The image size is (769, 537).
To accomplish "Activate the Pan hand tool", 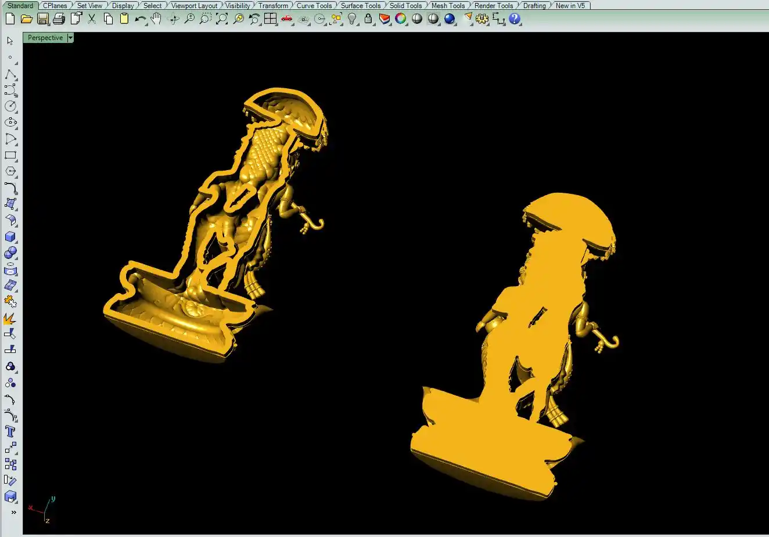I will [156, 19].
